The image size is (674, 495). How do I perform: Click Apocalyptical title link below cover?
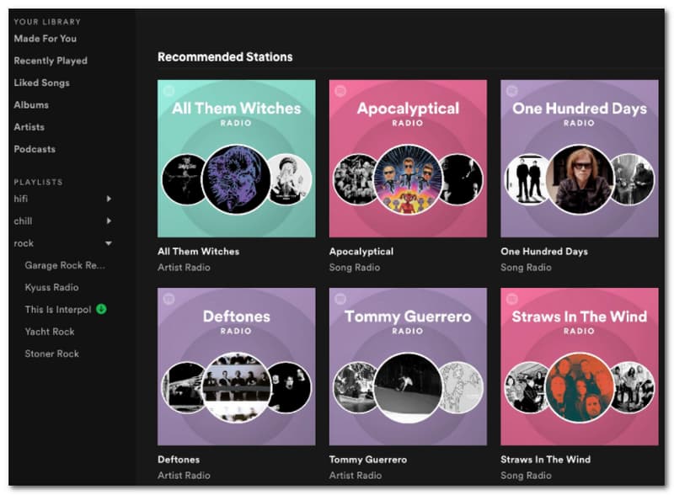point(361,252)
